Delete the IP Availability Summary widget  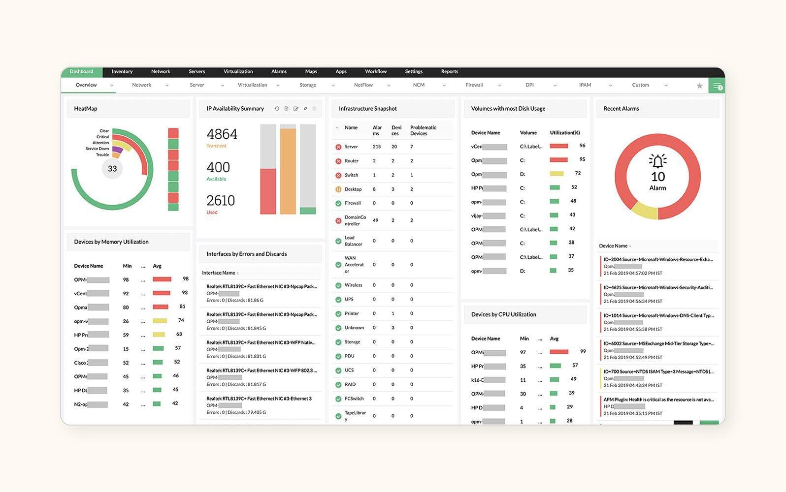[314, 109]
